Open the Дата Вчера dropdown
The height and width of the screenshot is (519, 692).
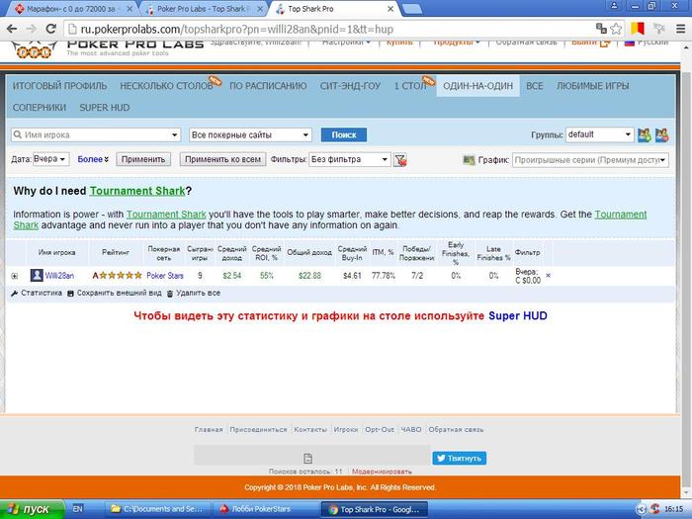(x=51, y=159)
